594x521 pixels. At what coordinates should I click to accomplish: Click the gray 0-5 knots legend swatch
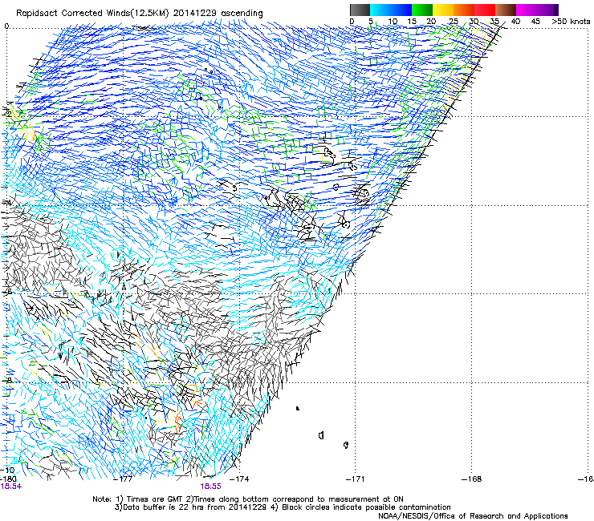tap(360, 10)
